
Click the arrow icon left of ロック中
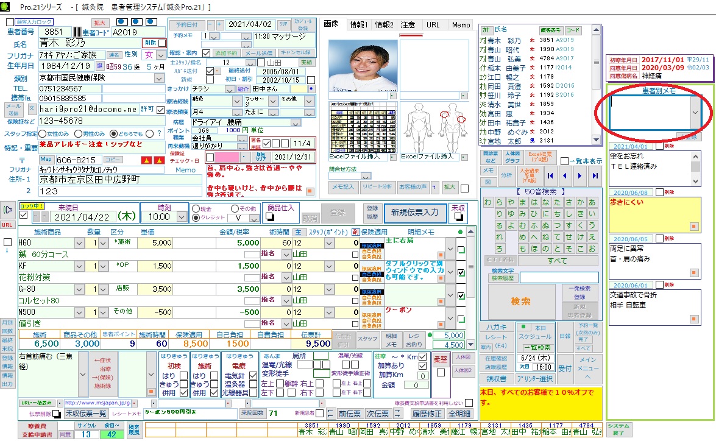coord(8,210)
